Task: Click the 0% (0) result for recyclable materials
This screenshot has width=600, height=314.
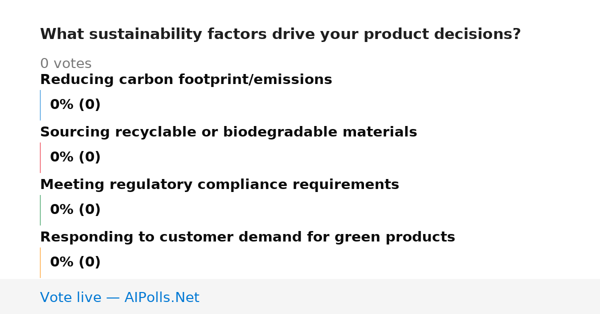Action: tap(75, 157)
